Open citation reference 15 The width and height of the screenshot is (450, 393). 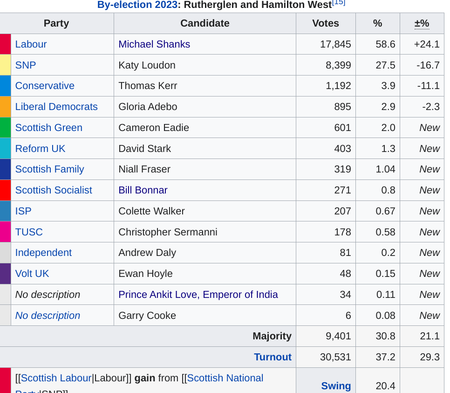pos(339,2)
